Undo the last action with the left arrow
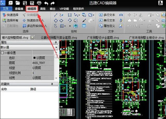This screenshot has height=119, width=166. pyautogui.click(x=46, y=3)
